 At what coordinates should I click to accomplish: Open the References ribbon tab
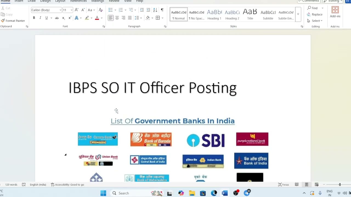tap(78, 1)
